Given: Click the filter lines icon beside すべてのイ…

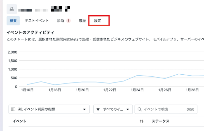Looking at the screenshot, I should click(x=98, y=109).
